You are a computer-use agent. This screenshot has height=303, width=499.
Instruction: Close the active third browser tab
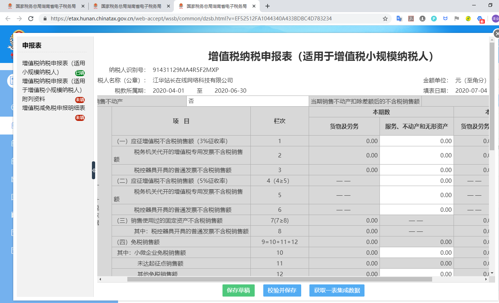(x=254, y=6)
